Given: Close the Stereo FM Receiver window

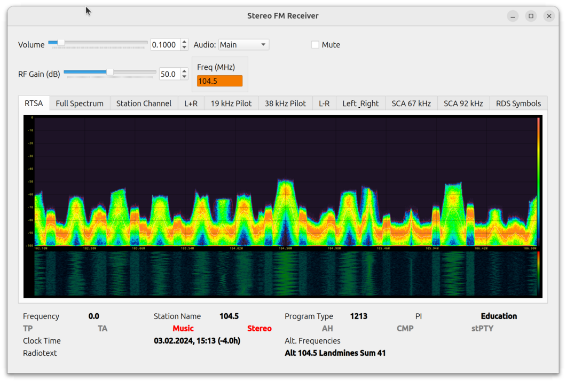Looking at the screenshot, I should (549, 16).
